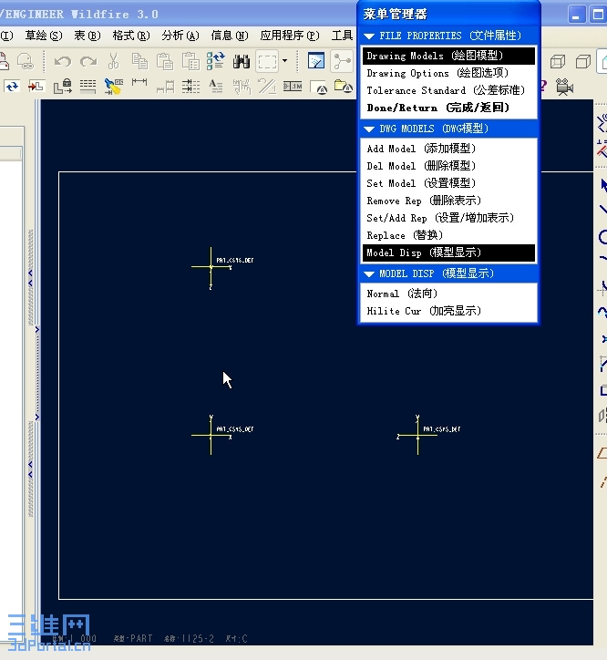Open Find with the binoculars icon
This screenshot has height=660, width=607.
(x=242, y=62)
